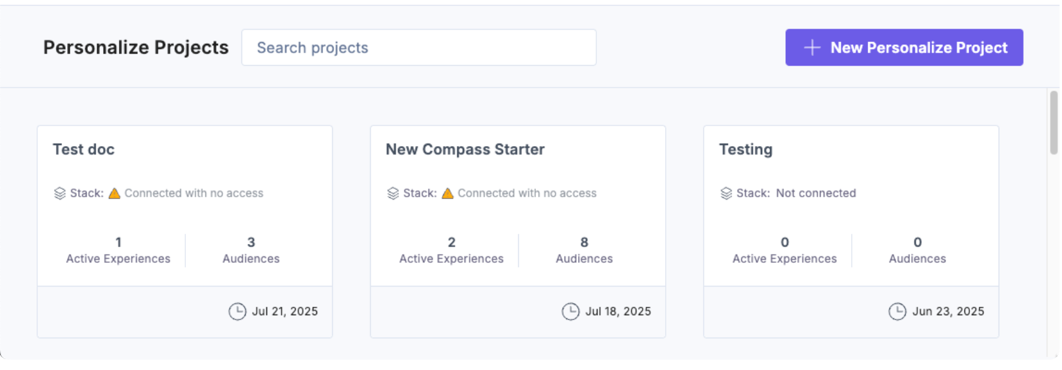Viewport: 1062px width, 370px height.
Task: Click the stack icon on Test doc card
Action: coord(59,193)
